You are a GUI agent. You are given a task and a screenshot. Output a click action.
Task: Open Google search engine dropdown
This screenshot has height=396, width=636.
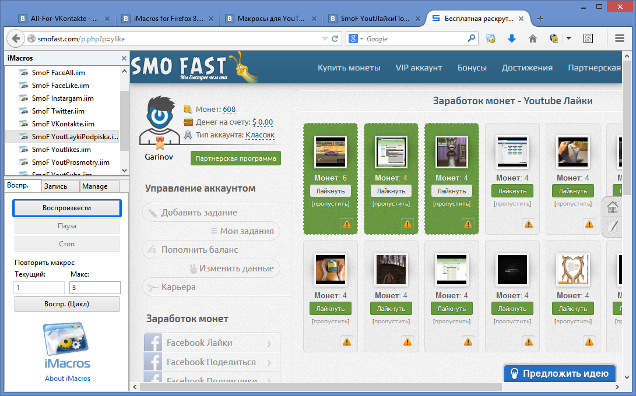point(356,38)
